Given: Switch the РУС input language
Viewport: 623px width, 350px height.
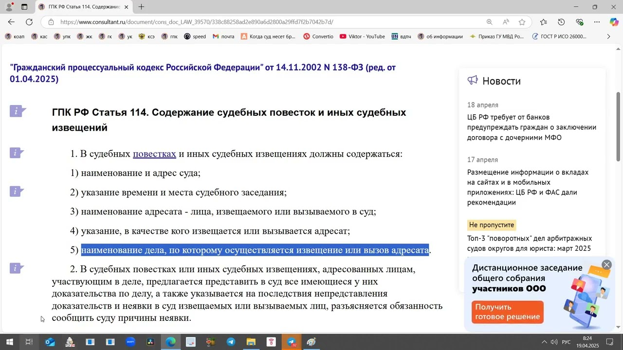Looking at the screenshot, I should pos(566,342).
